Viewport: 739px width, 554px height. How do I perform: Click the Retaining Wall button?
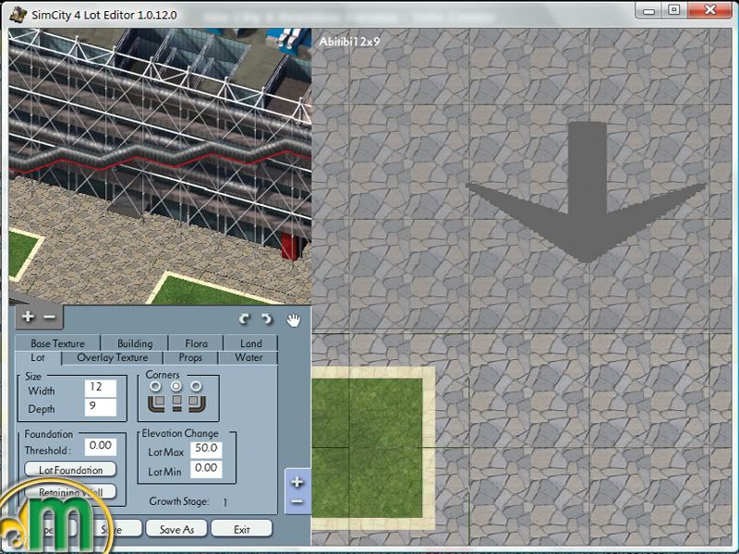pos(70,492)
